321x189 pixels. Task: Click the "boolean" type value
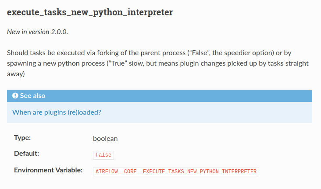coord(105,138)
